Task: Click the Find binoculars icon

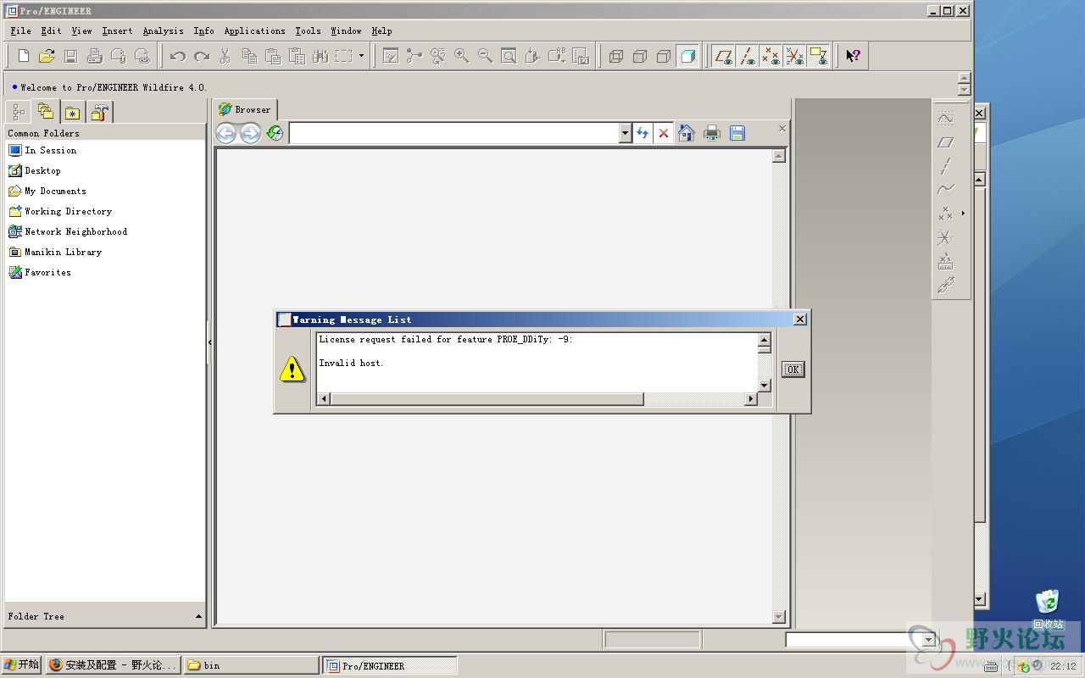Action: [x=320, y=56]
